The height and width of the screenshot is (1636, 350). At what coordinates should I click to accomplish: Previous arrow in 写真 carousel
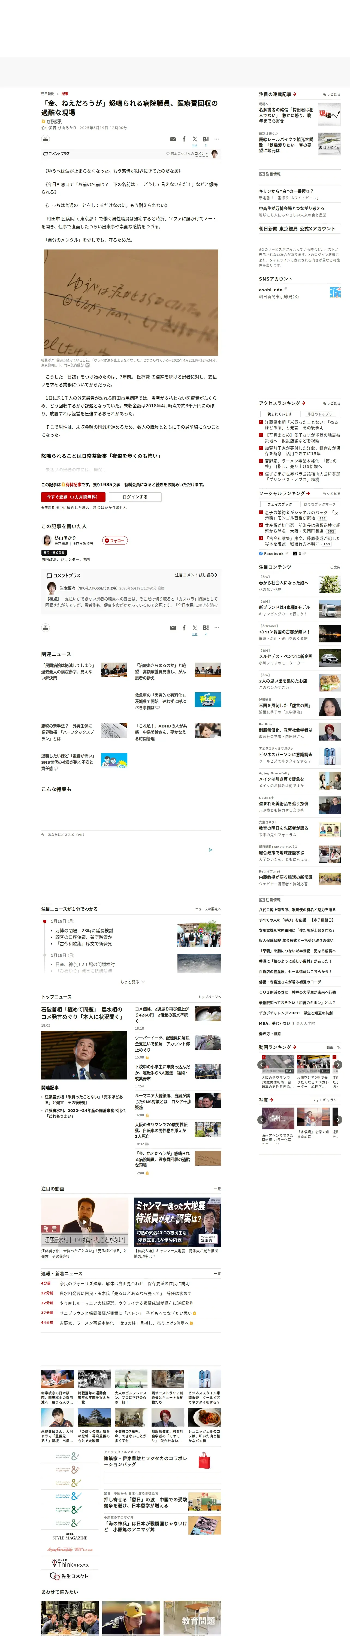(x=262, y=1120)
